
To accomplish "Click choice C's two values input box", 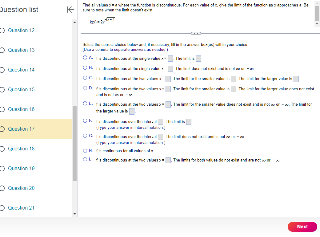I will [x=168, y=79].
